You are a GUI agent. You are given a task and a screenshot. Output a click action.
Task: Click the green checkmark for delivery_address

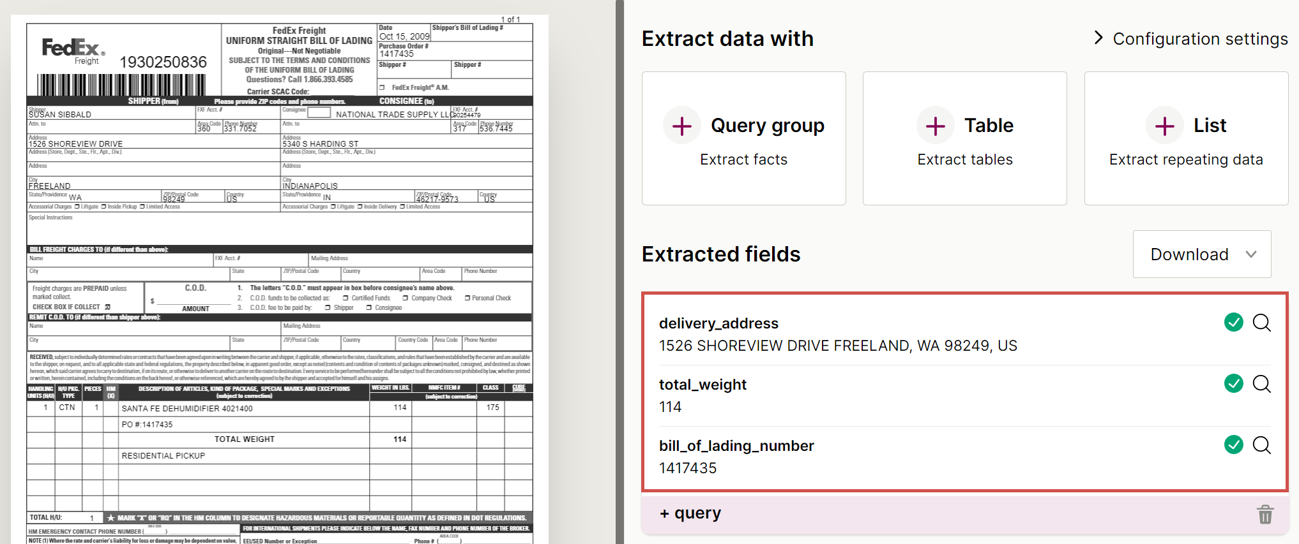[1234, 322]
